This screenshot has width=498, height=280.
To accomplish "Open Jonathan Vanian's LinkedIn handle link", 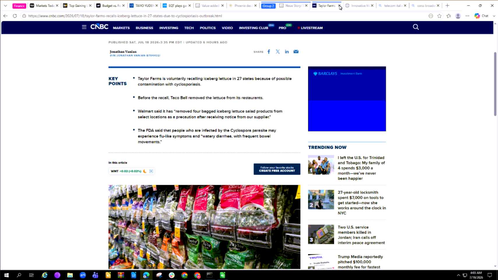I will [135, 55].
